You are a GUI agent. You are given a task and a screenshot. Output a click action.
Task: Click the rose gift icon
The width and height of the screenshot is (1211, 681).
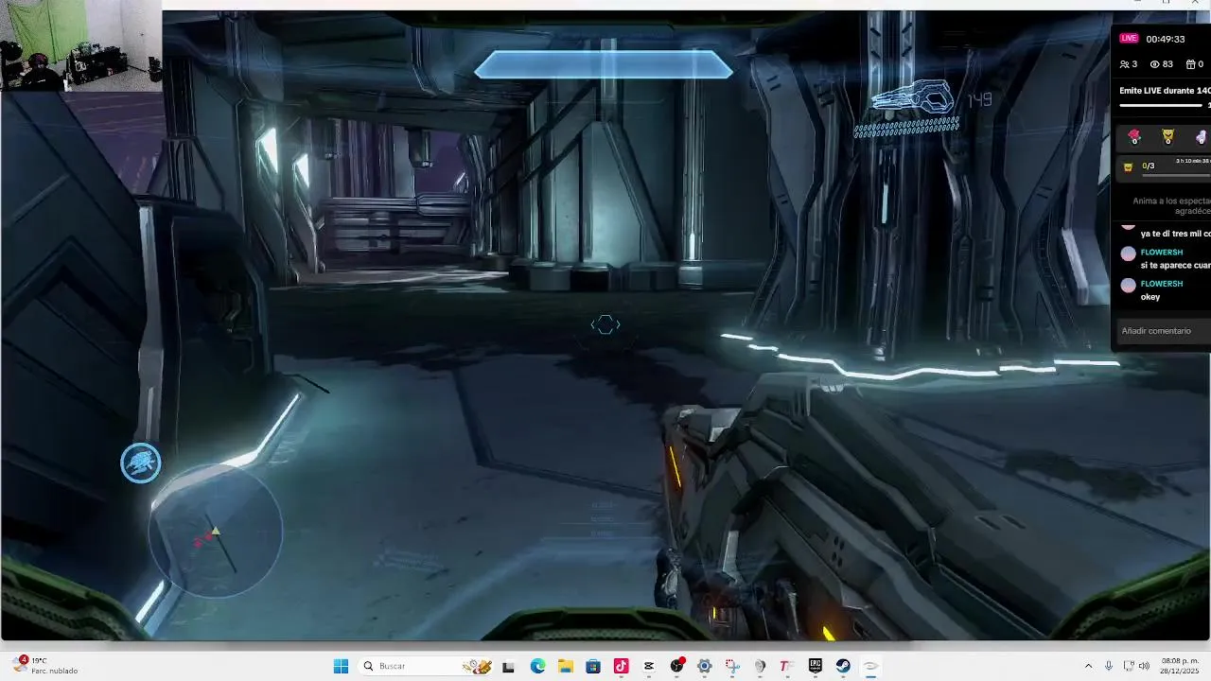click(x=1134, y=137)
